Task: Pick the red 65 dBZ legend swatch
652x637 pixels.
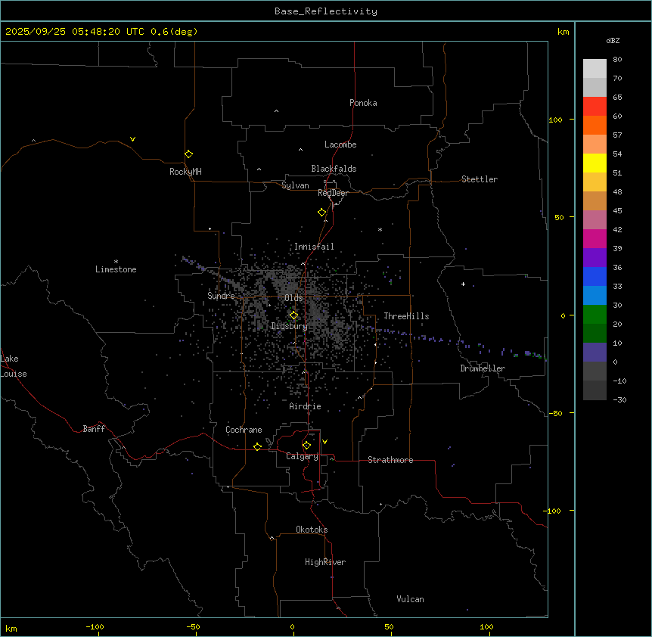Action: (x=595, y=106)
